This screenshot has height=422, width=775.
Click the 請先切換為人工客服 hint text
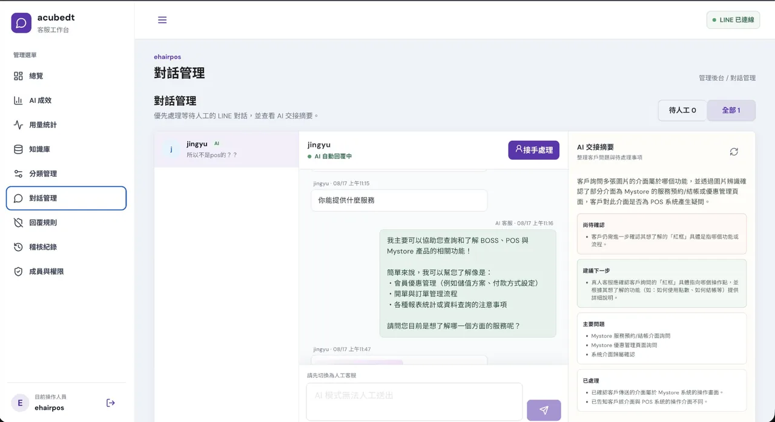[331, 375]
